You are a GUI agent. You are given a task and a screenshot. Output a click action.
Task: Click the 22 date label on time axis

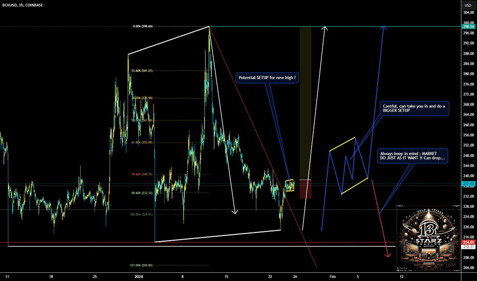[x=270, y=277]
